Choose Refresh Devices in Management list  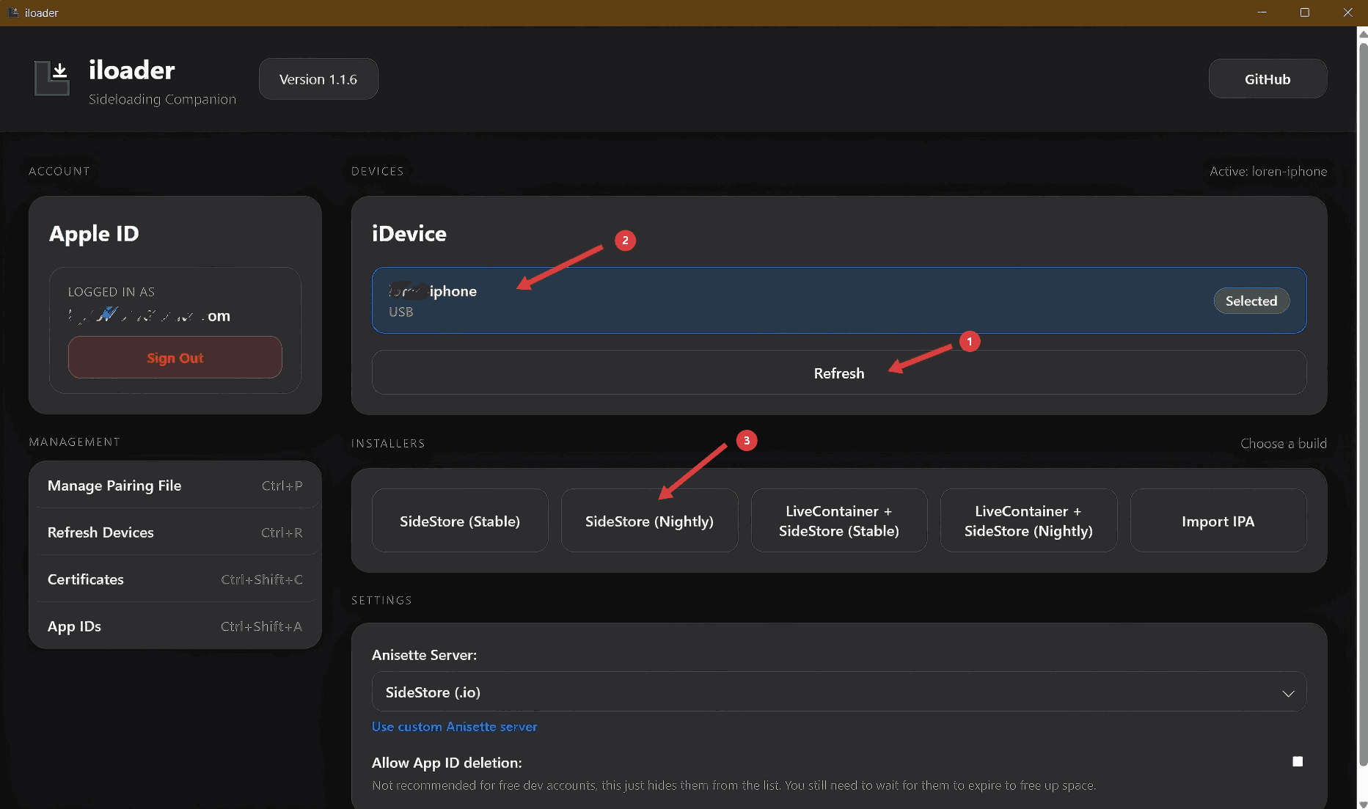(175, 532)
